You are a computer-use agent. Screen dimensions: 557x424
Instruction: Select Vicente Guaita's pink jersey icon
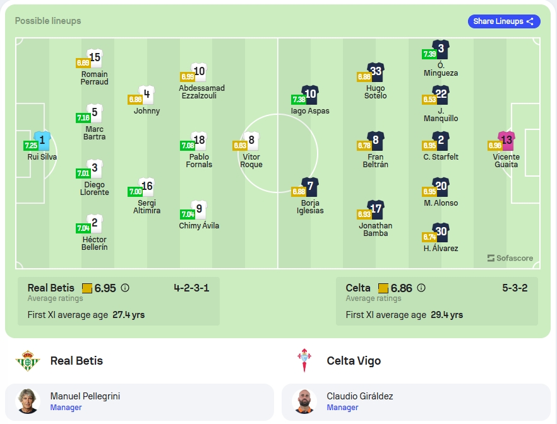(506, 141)
